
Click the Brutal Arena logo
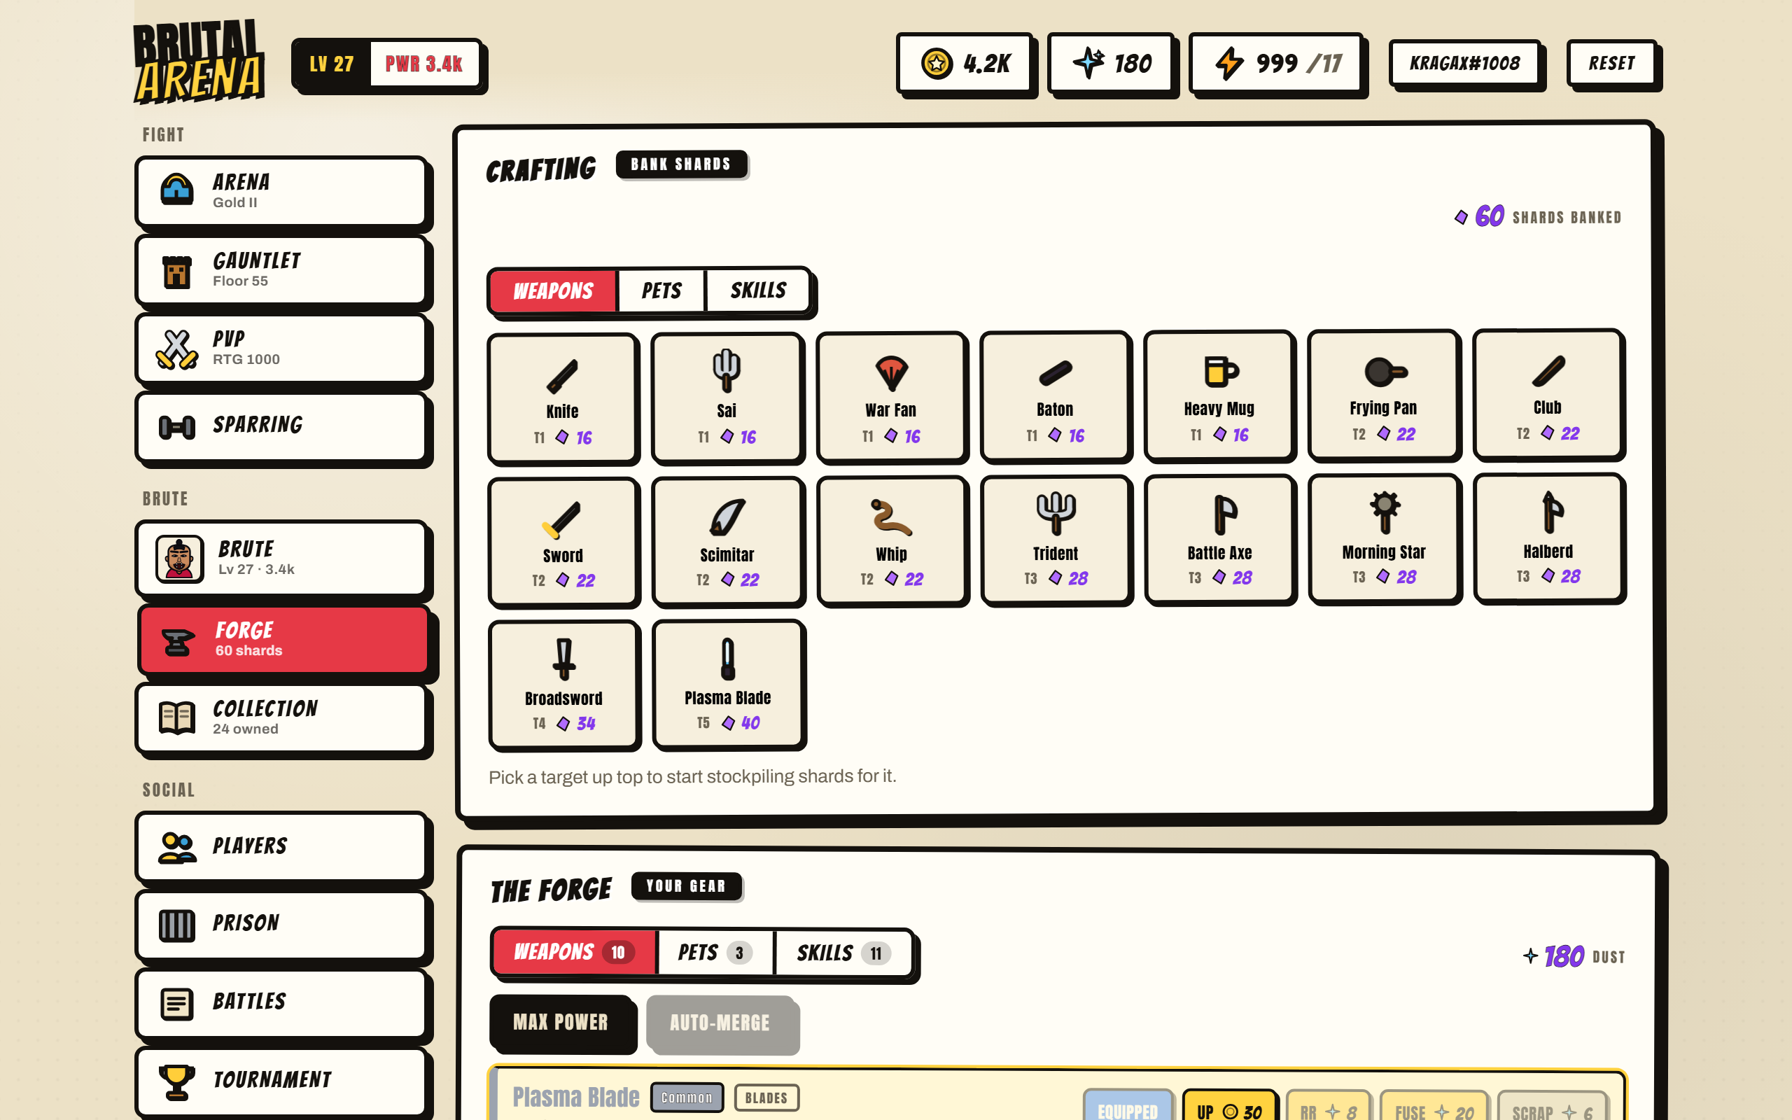[x=197, y=62]
